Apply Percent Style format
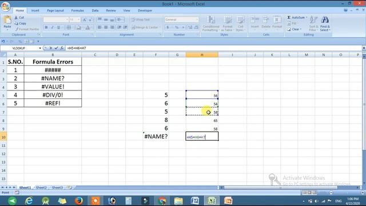Screen dimensions: 366x206 [177, 27]
